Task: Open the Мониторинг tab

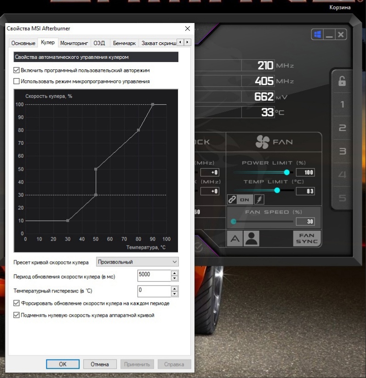Action: [74, 43]
